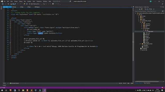Click the Cortana search circle on taskbar
Viewport: 165px width, 92px height.
[x=6, y=90]
